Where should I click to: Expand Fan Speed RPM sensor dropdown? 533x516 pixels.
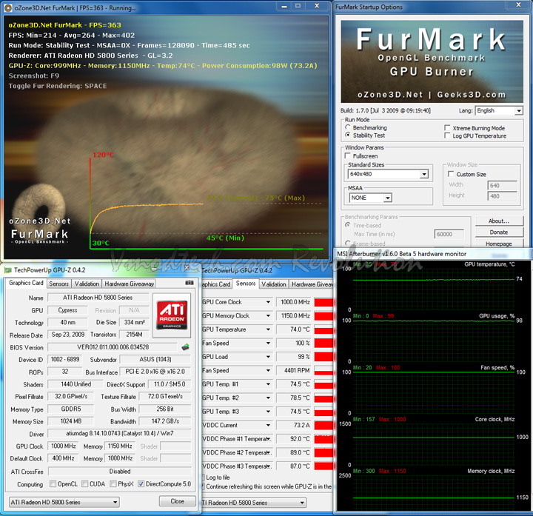(x=268, y=370)
